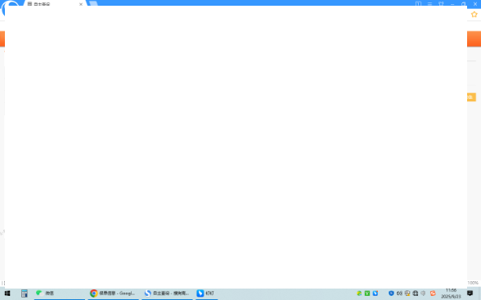Open a new tab beside current tab
Viewport: 481px width, 300px height.
(93, 3)
